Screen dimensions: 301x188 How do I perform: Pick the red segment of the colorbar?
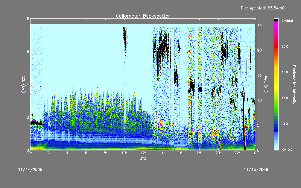click(x=276, y=47)
